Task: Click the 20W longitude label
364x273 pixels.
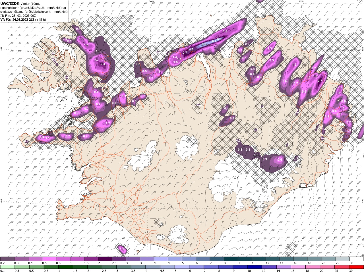Action: pyautogui.click(x=151, y=1)
